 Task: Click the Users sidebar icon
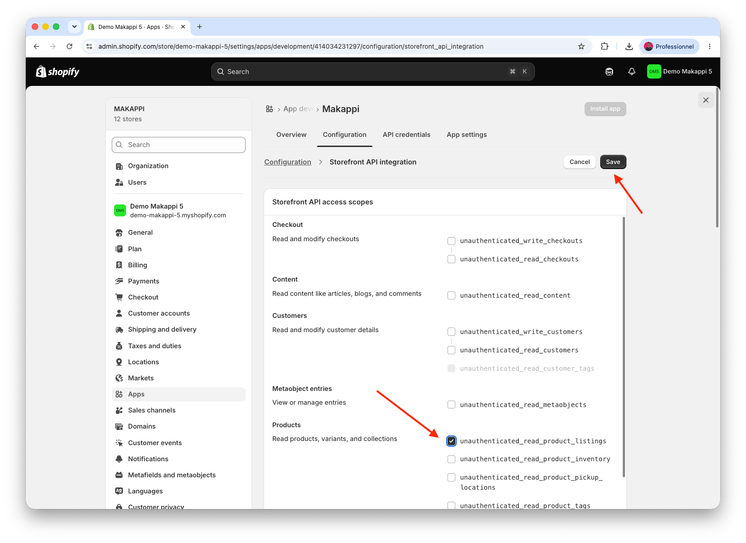pos(119,182)
